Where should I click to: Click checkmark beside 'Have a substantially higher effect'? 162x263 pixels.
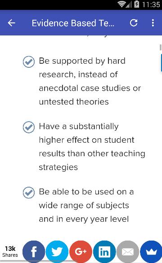click(x=29, y=127)
